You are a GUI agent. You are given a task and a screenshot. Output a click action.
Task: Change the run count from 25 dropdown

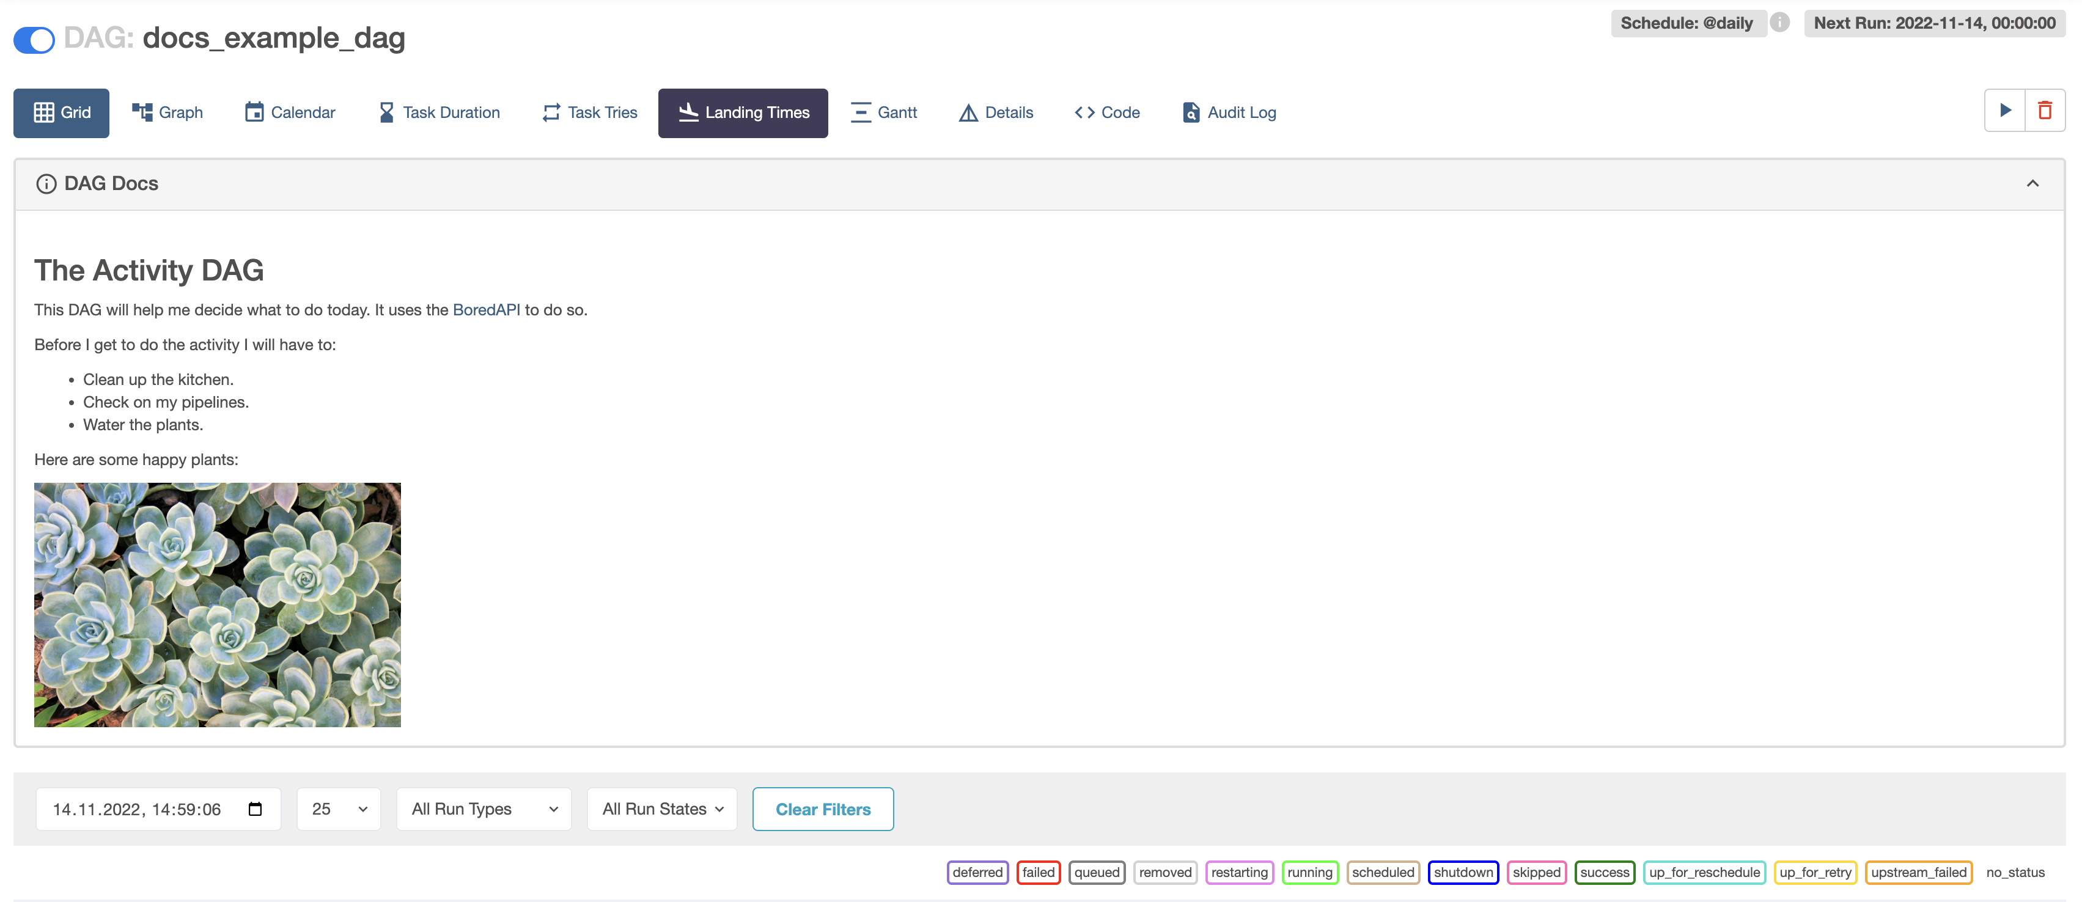338,809
